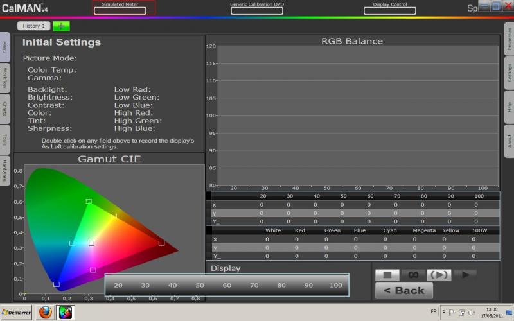Click the yellow secondary marker in Gamut CIE
The height and width of the screenshot is (321, 514).
click(x=114, y=216)
